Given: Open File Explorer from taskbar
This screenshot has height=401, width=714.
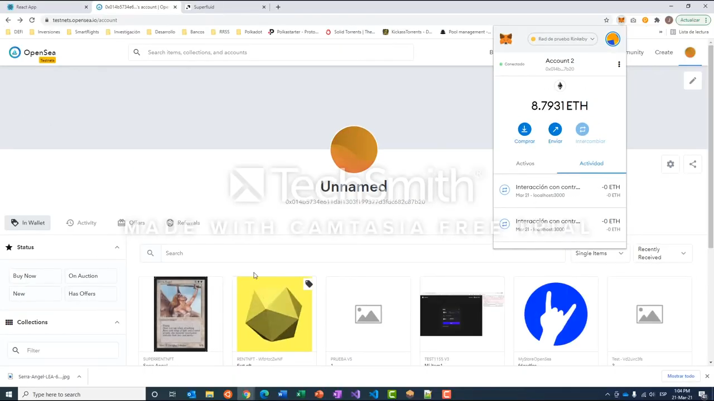Looking at the screenshot, I should click(x=209, y=394).
